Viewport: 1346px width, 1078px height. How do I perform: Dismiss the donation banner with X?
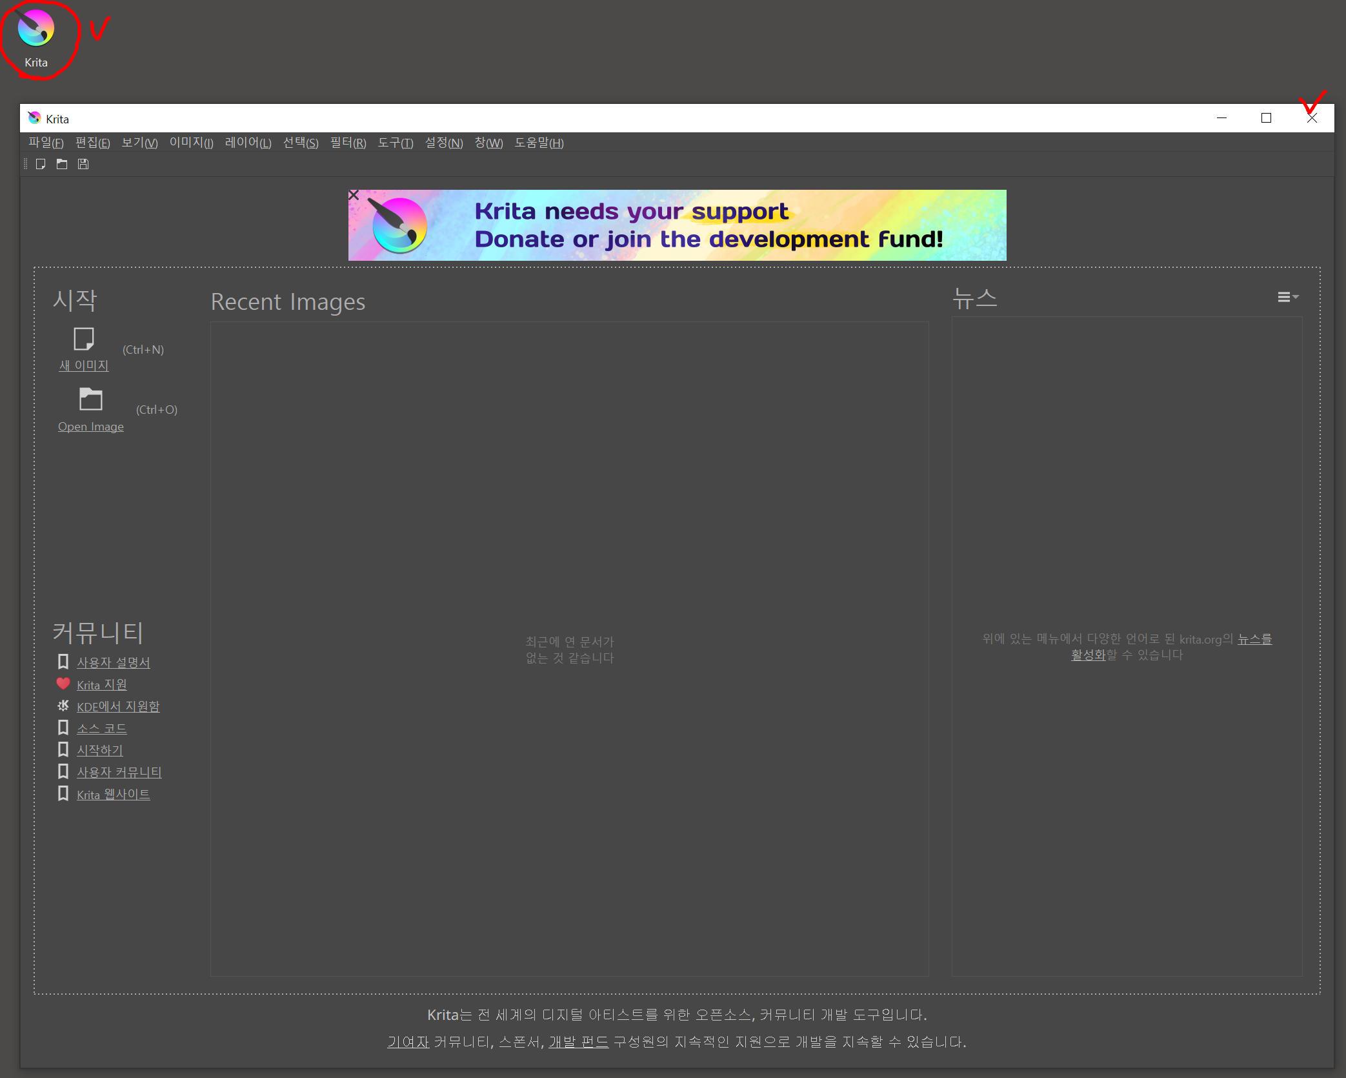(x=354, y=195)
